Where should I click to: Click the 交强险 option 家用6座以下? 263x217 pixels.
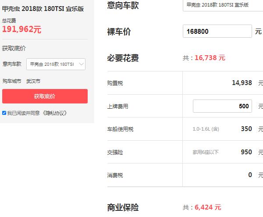206,152
